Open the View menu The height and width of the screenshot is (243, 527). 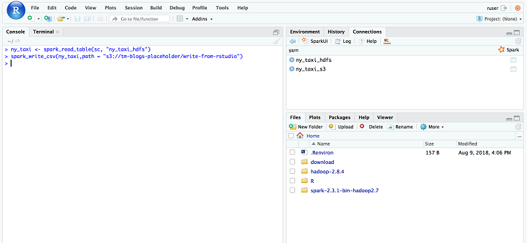click(x=90, y=8)
